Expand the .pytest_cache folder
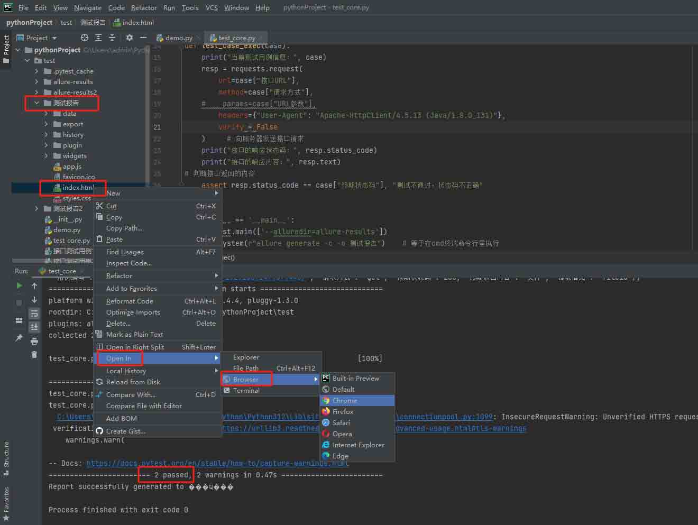 [36, 71]
